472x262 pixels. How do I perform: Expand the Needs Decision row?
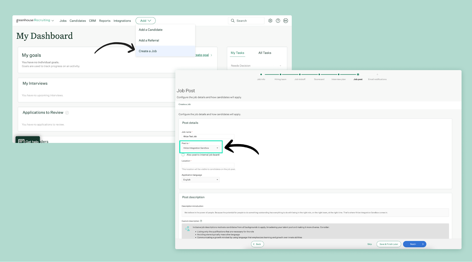pos(256,66)
